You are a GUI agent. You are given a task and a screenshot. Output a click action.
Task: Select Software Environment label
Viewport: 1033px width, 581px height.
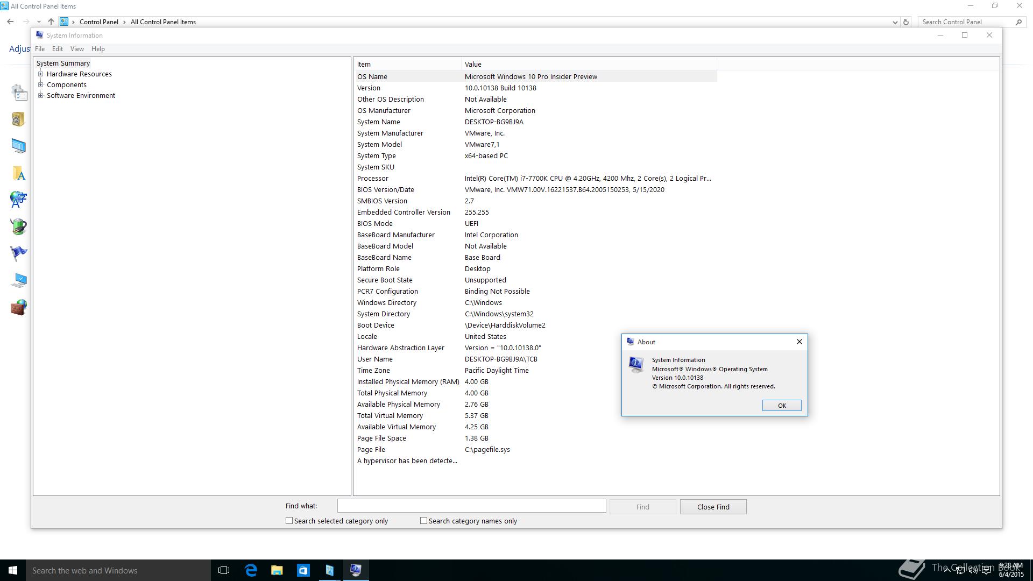point(81,96)
